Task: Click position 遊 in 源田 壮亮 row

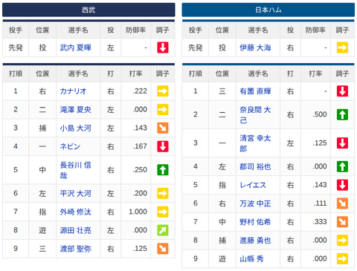Action: 42,230
